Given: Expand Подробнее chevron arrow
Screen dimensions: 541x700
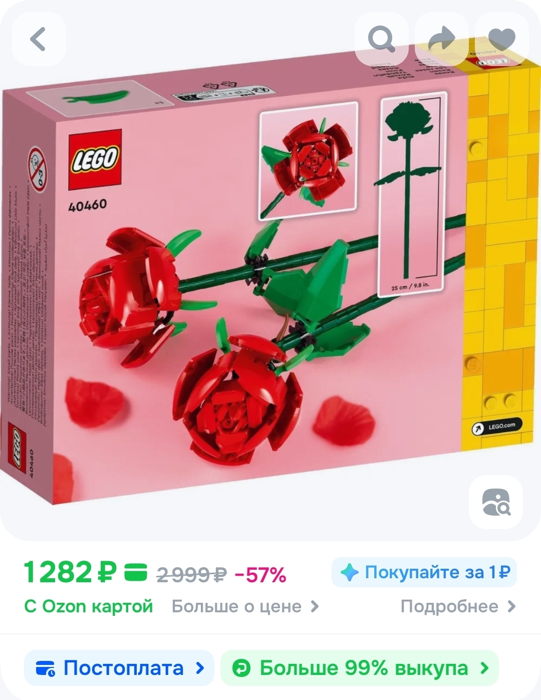Looking at the screenshot, I should click(511, 606).
